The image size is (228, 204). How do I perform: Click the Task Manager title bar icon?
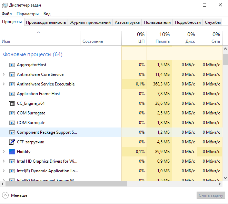(x=4, y=5)
